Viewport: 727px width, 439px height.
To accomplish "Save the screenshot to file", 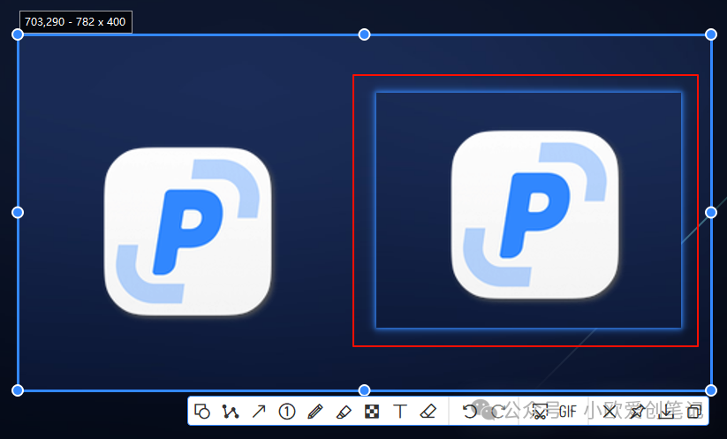I will pos(666,412).
